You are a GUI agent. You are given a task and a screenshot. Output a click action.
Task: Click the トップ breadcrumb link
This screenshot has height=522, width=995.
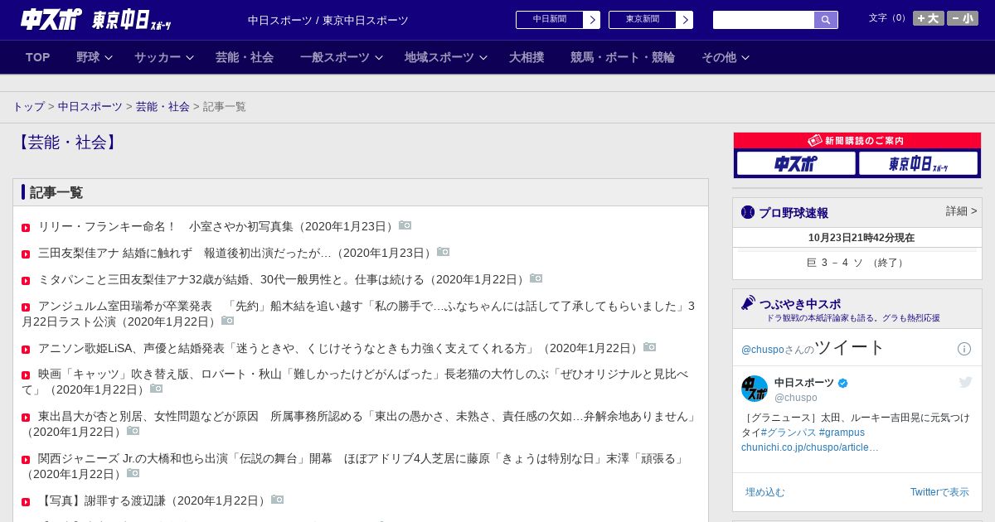click(x=28, y=107)
